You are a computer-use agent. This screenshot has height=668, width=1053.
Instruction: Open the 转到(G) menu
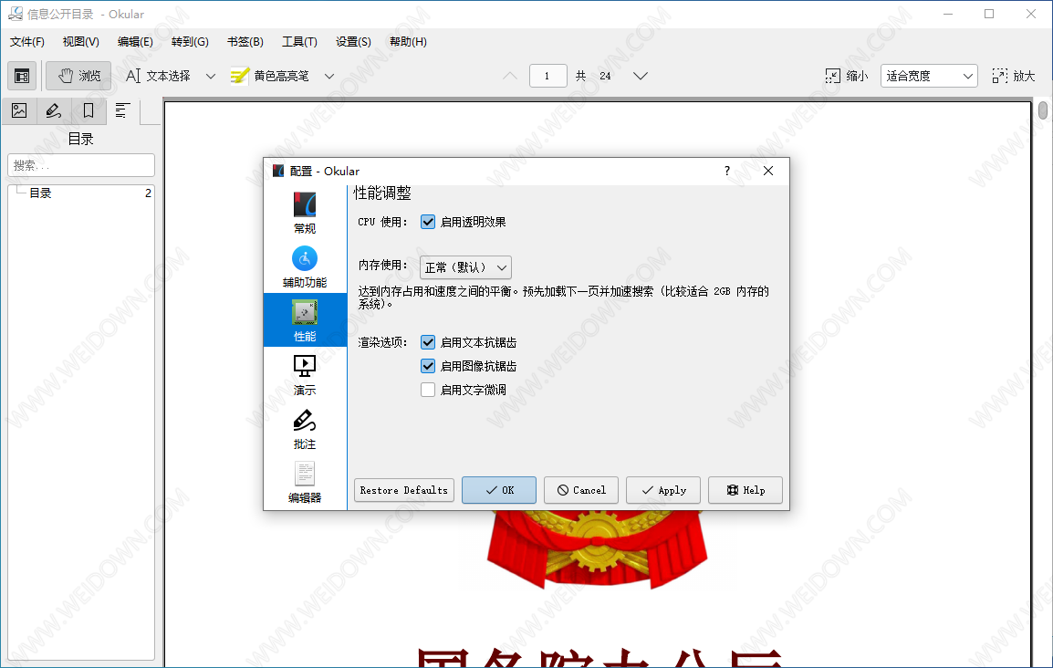190,42
